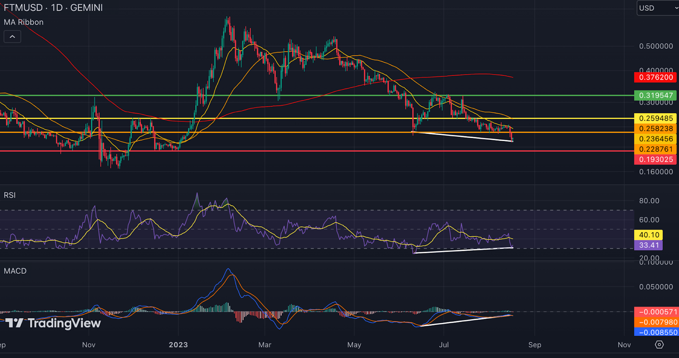Viewport: 679px width, 358px height.
Task: Open the TradingView logo link
Action: (x=53, y=323)
